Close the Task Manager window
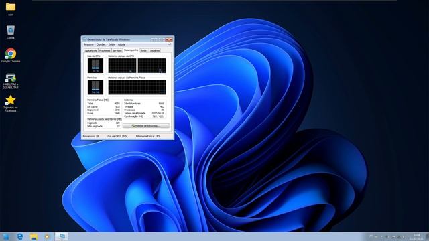429x241 pixels. pos(170,39)
